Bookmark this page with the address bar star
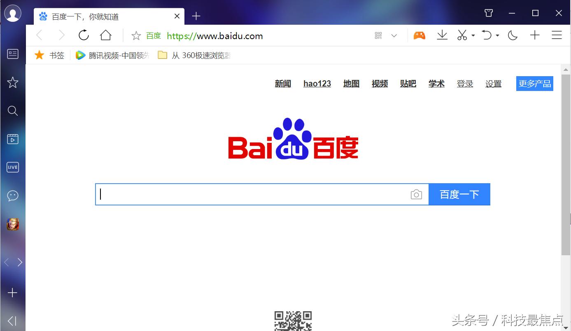 136,35
